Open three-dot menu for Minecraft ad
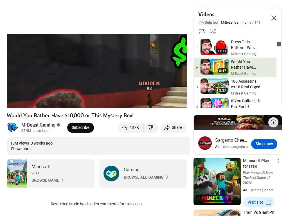Screen dimensions: 288x216 pyautogui.click(x=278, y=161)
